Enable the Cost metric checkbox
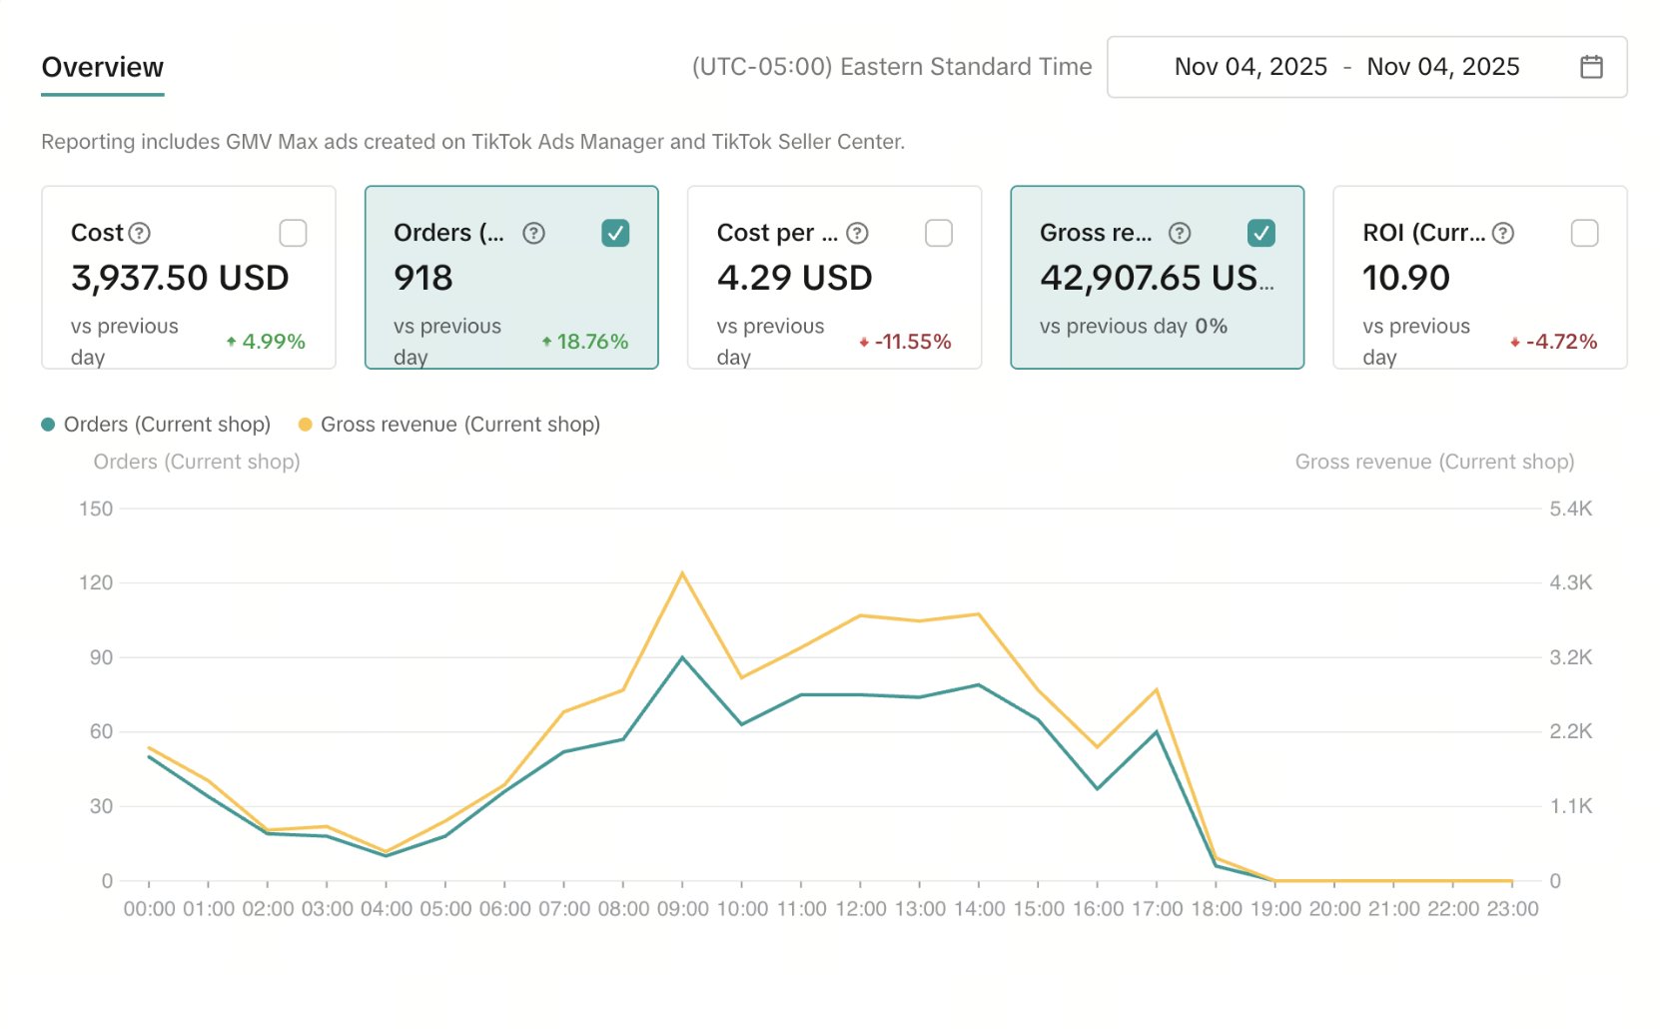This screenshot has height=1029, width=1660. click(x=293, y=233)
